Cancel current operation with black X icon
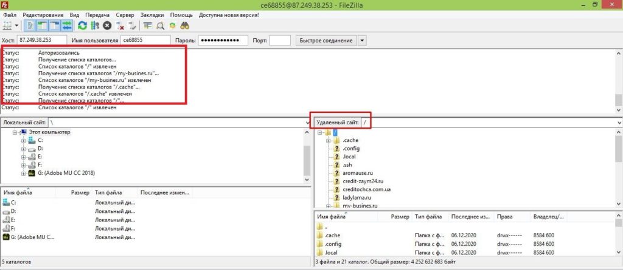The height and width of the screenshot is (270, 623). point(107,25)
